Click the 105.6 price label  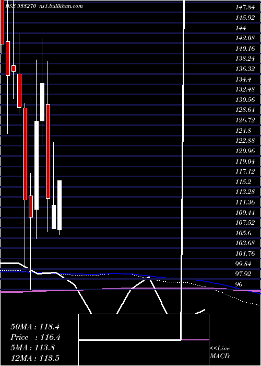click(243, 233)
